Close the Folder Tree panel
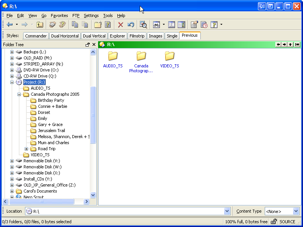Image resolution: width=303 pixels, height=227 pixels. click(x=94, y=45)
